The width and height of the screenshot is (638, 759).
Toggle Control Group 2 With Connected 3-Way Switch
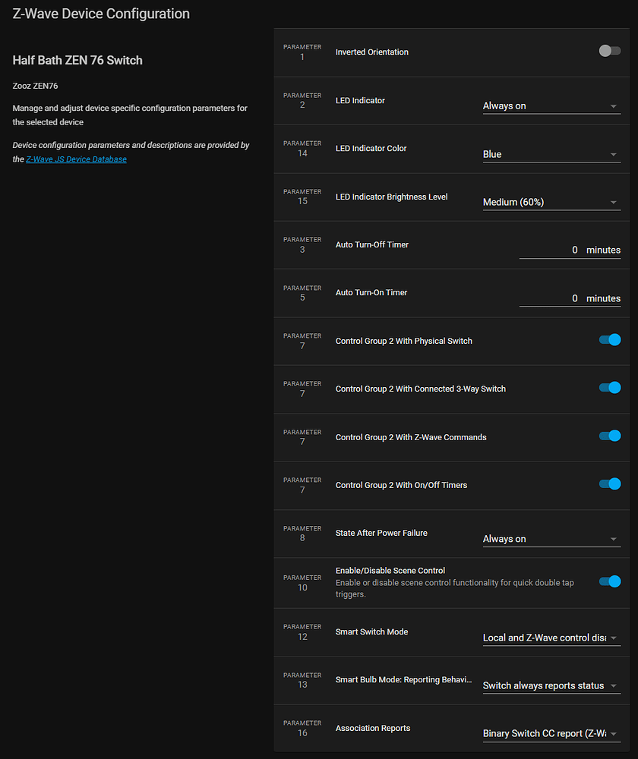[x=609, y=388]
